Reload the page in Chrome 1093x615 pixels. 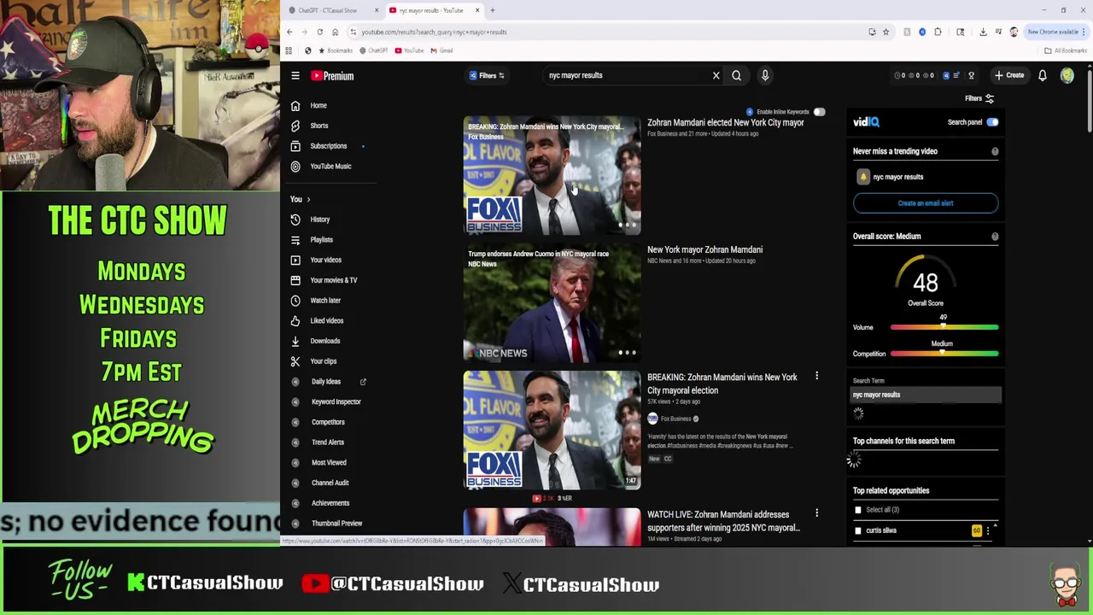point(319,32)
